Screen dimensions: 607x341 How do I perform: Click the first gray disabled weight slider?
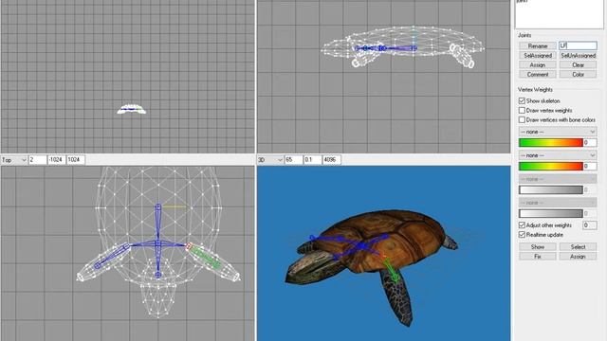(x=550, y=189)
